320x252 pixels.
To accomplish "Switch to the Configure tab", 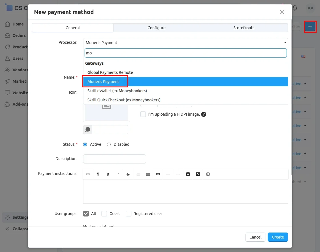I will tap(157, 28).
